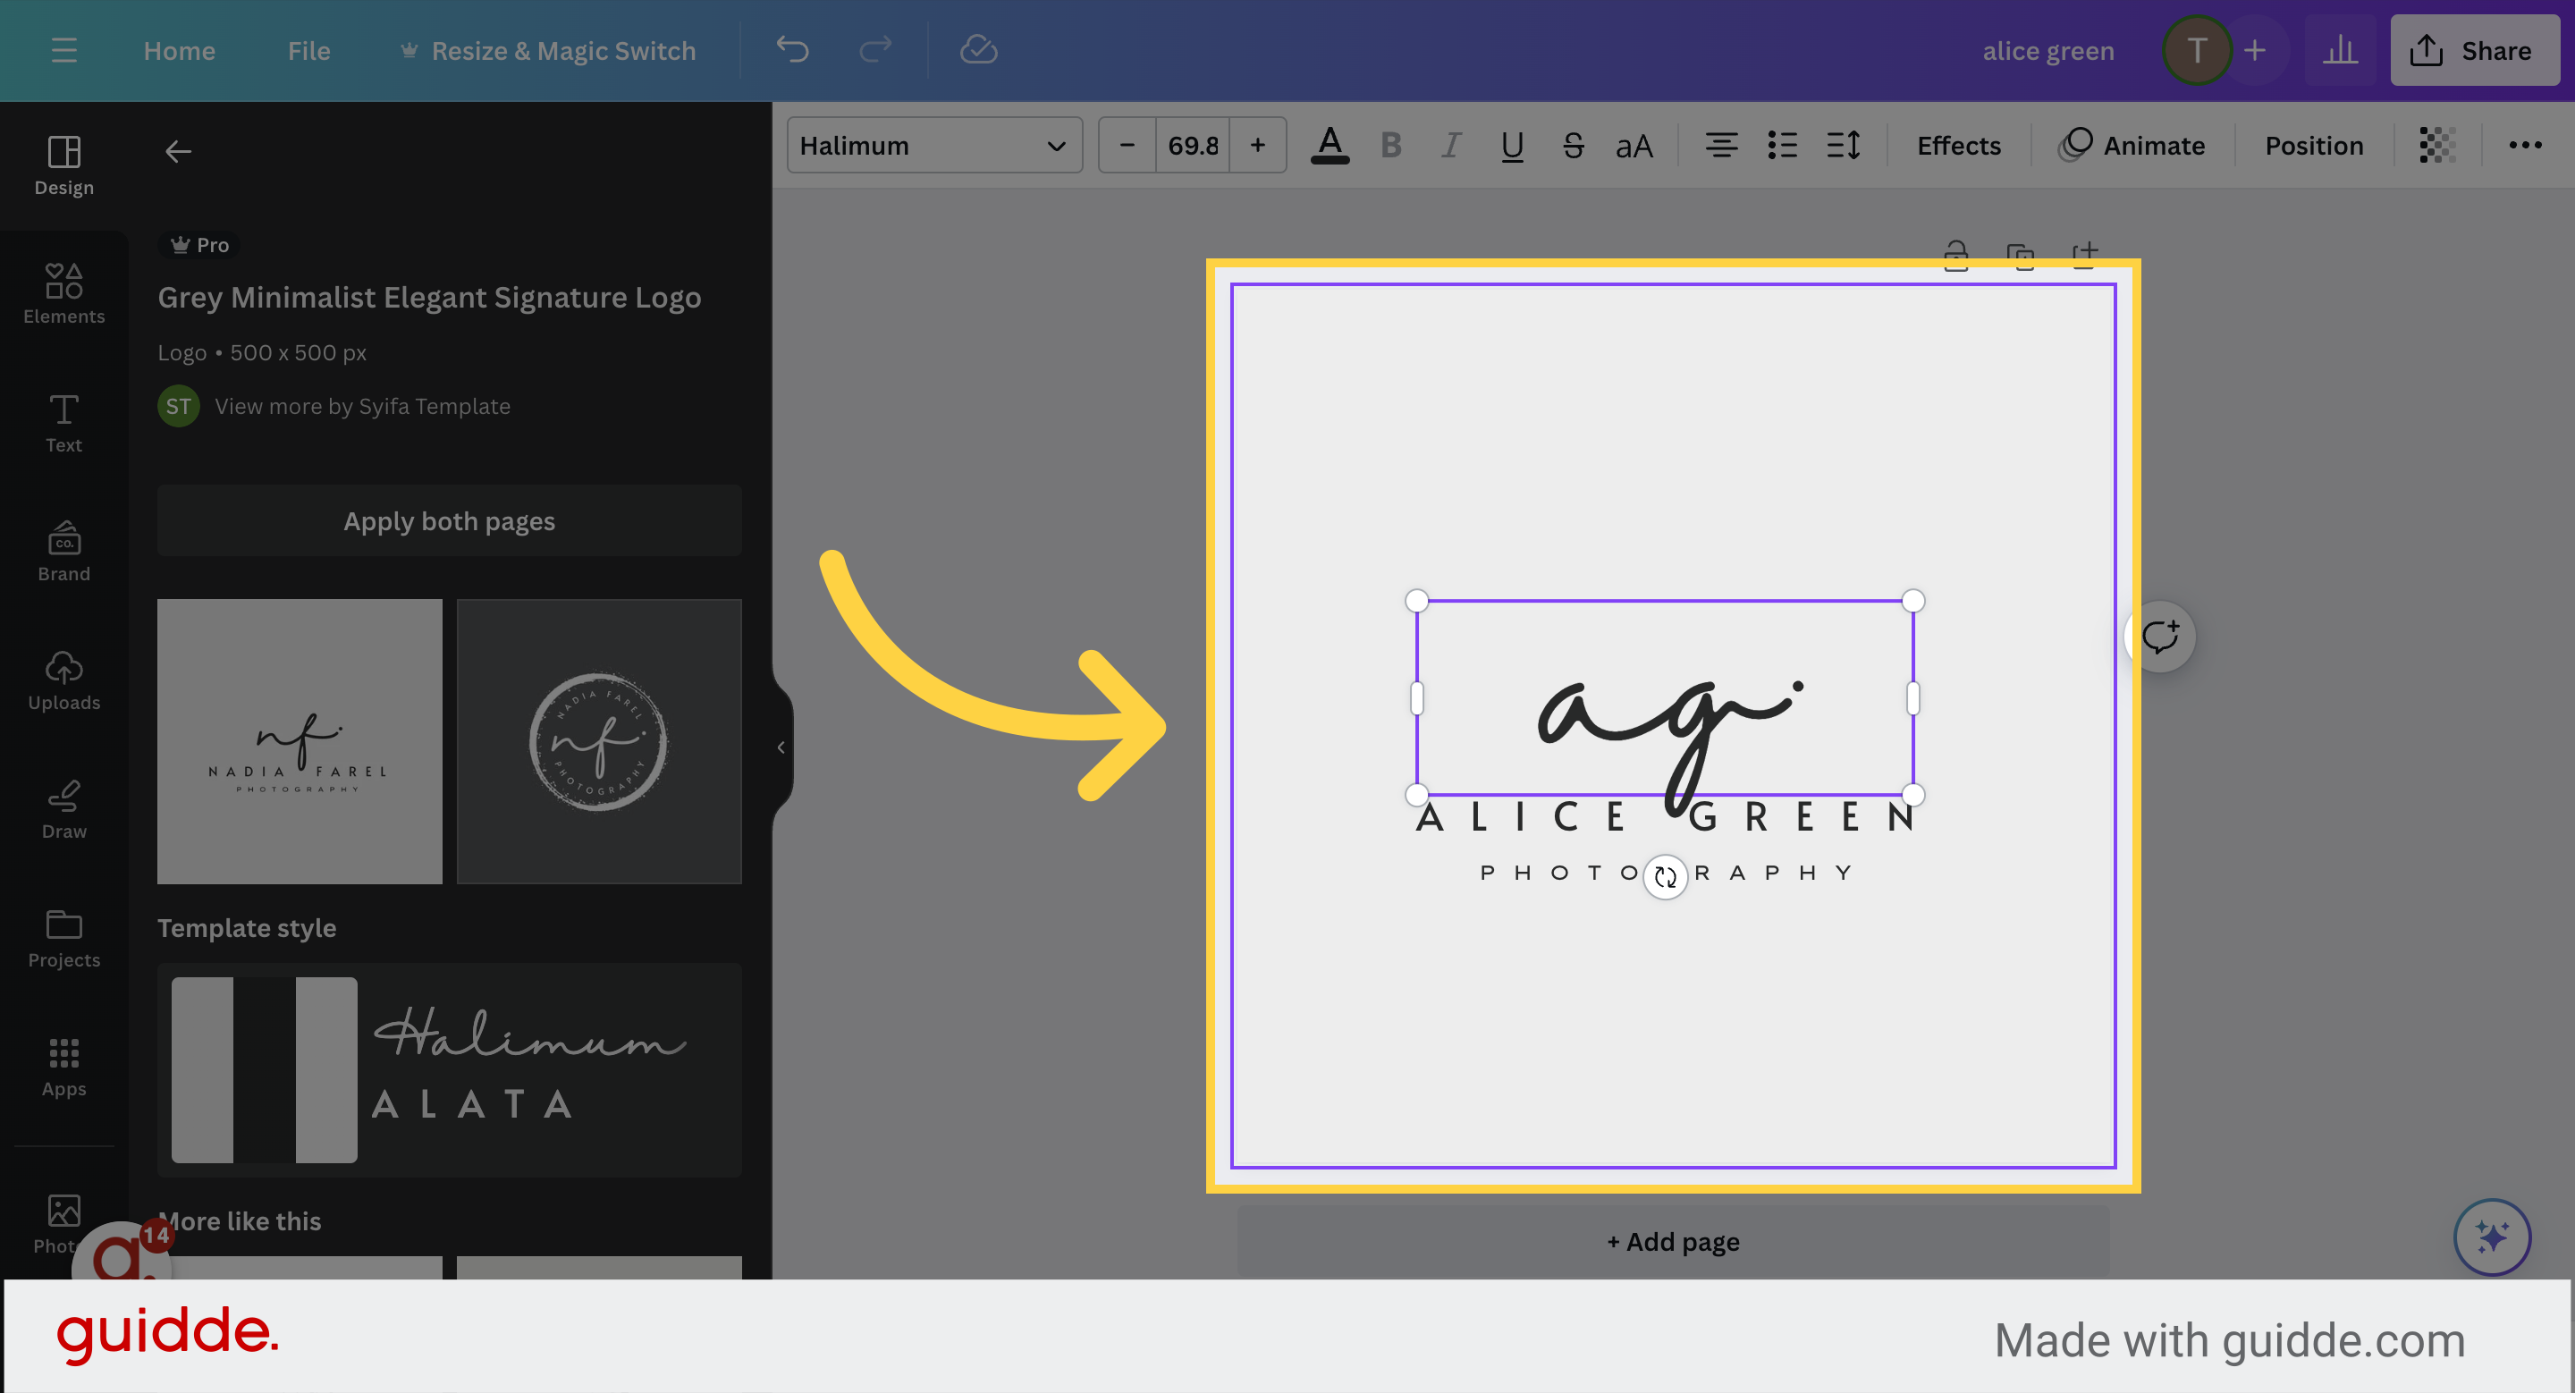The height and width of the screenshot is (1393, 2575).
Task: Open the text color picker
Action: [1330, 145]
